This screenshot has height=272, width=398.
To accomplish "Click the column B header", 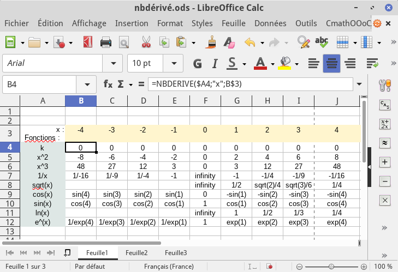I will pos(81,100).
